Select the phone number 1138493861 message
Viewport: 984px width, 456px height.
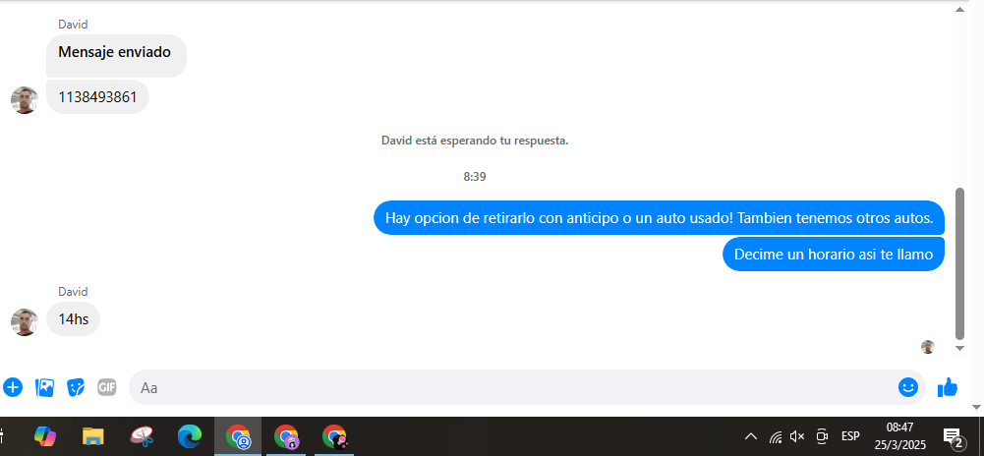coord(97,97)
